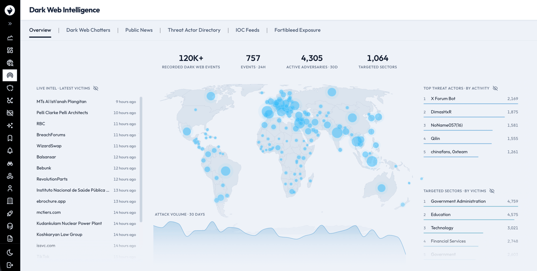Open the IOC Feeds tab
This screenshot has height=271, width=537.
[x=247, y=30]
